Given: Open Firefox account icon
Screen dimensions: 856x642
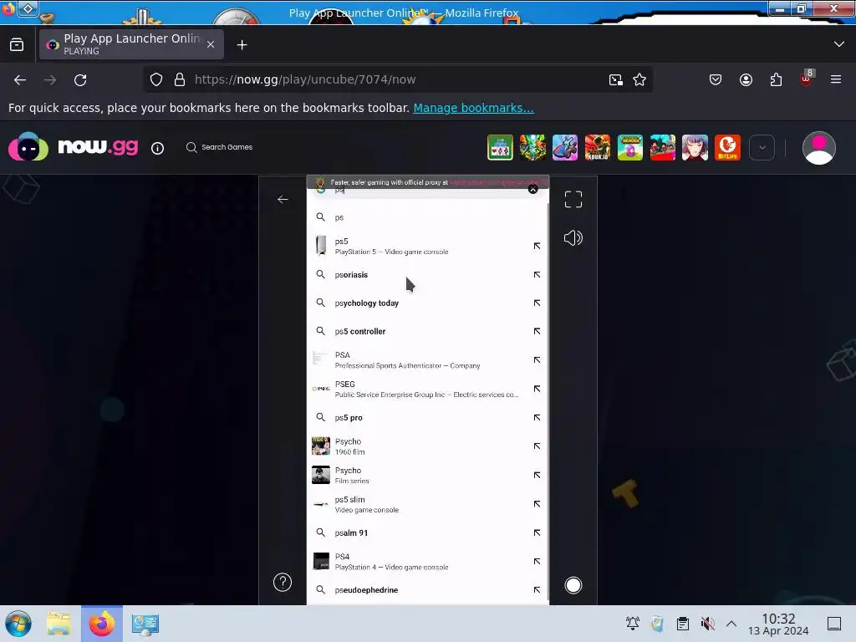Looking at the screenshot, I should 746,79.
